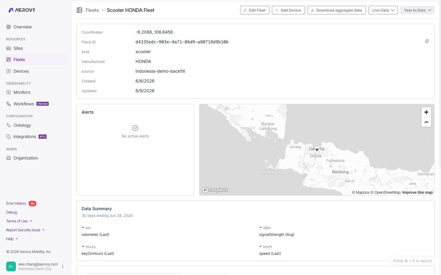The width and height of the screenshot is (441, 275).
Task: Click the OpenStreetMap attribution link
Action: (386, 193)
